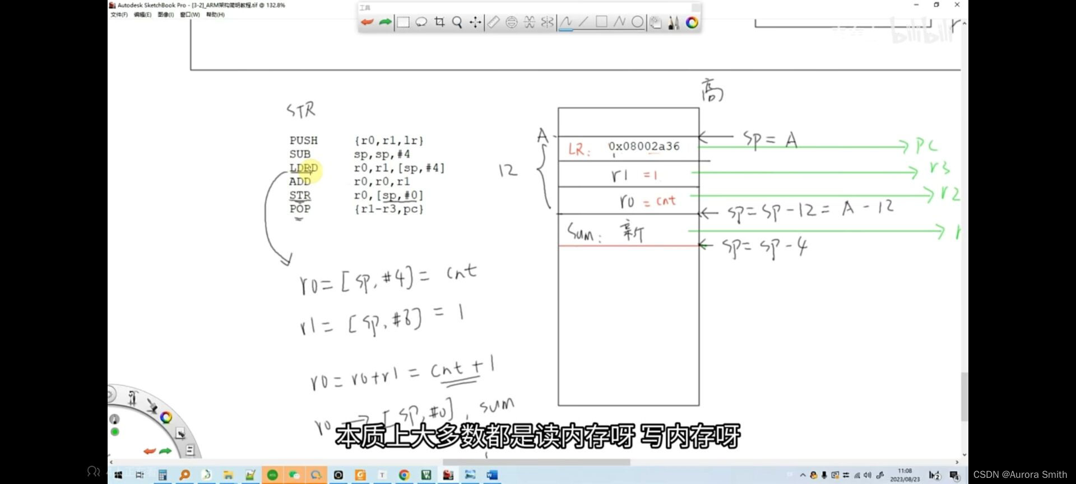Select the rectangular marquee selection tool
Screen dimensions: 1076x484
(403, 22)
